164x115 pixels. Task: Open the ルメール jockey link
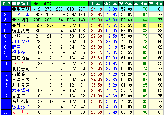tap(21, 14)
